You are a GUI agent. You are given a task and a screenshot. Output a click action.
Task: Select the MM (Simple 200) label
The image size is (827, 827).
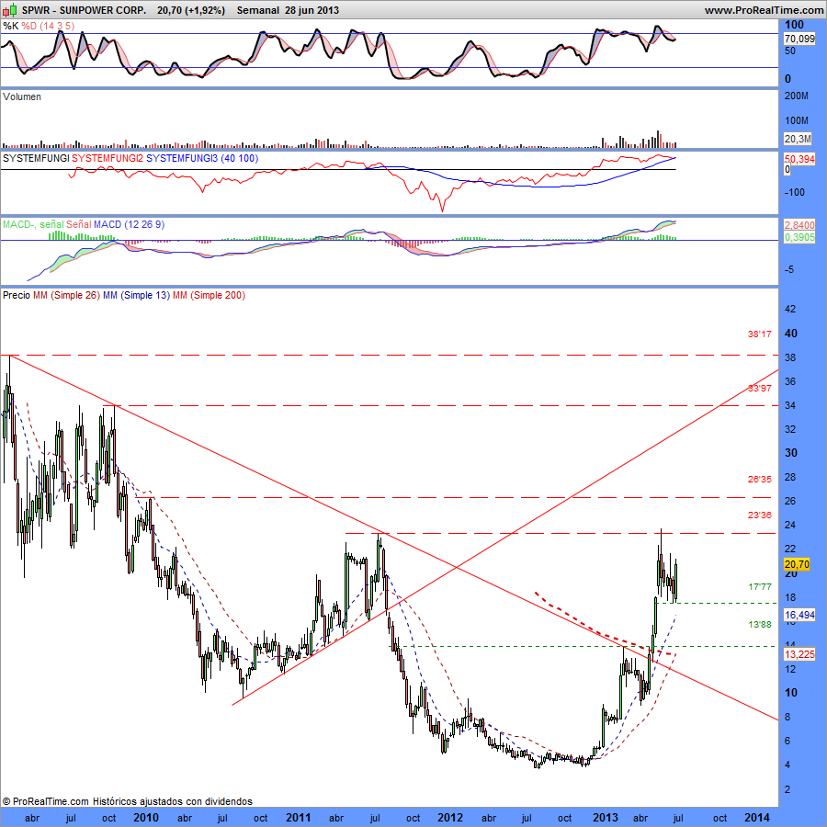coord(209,295)
